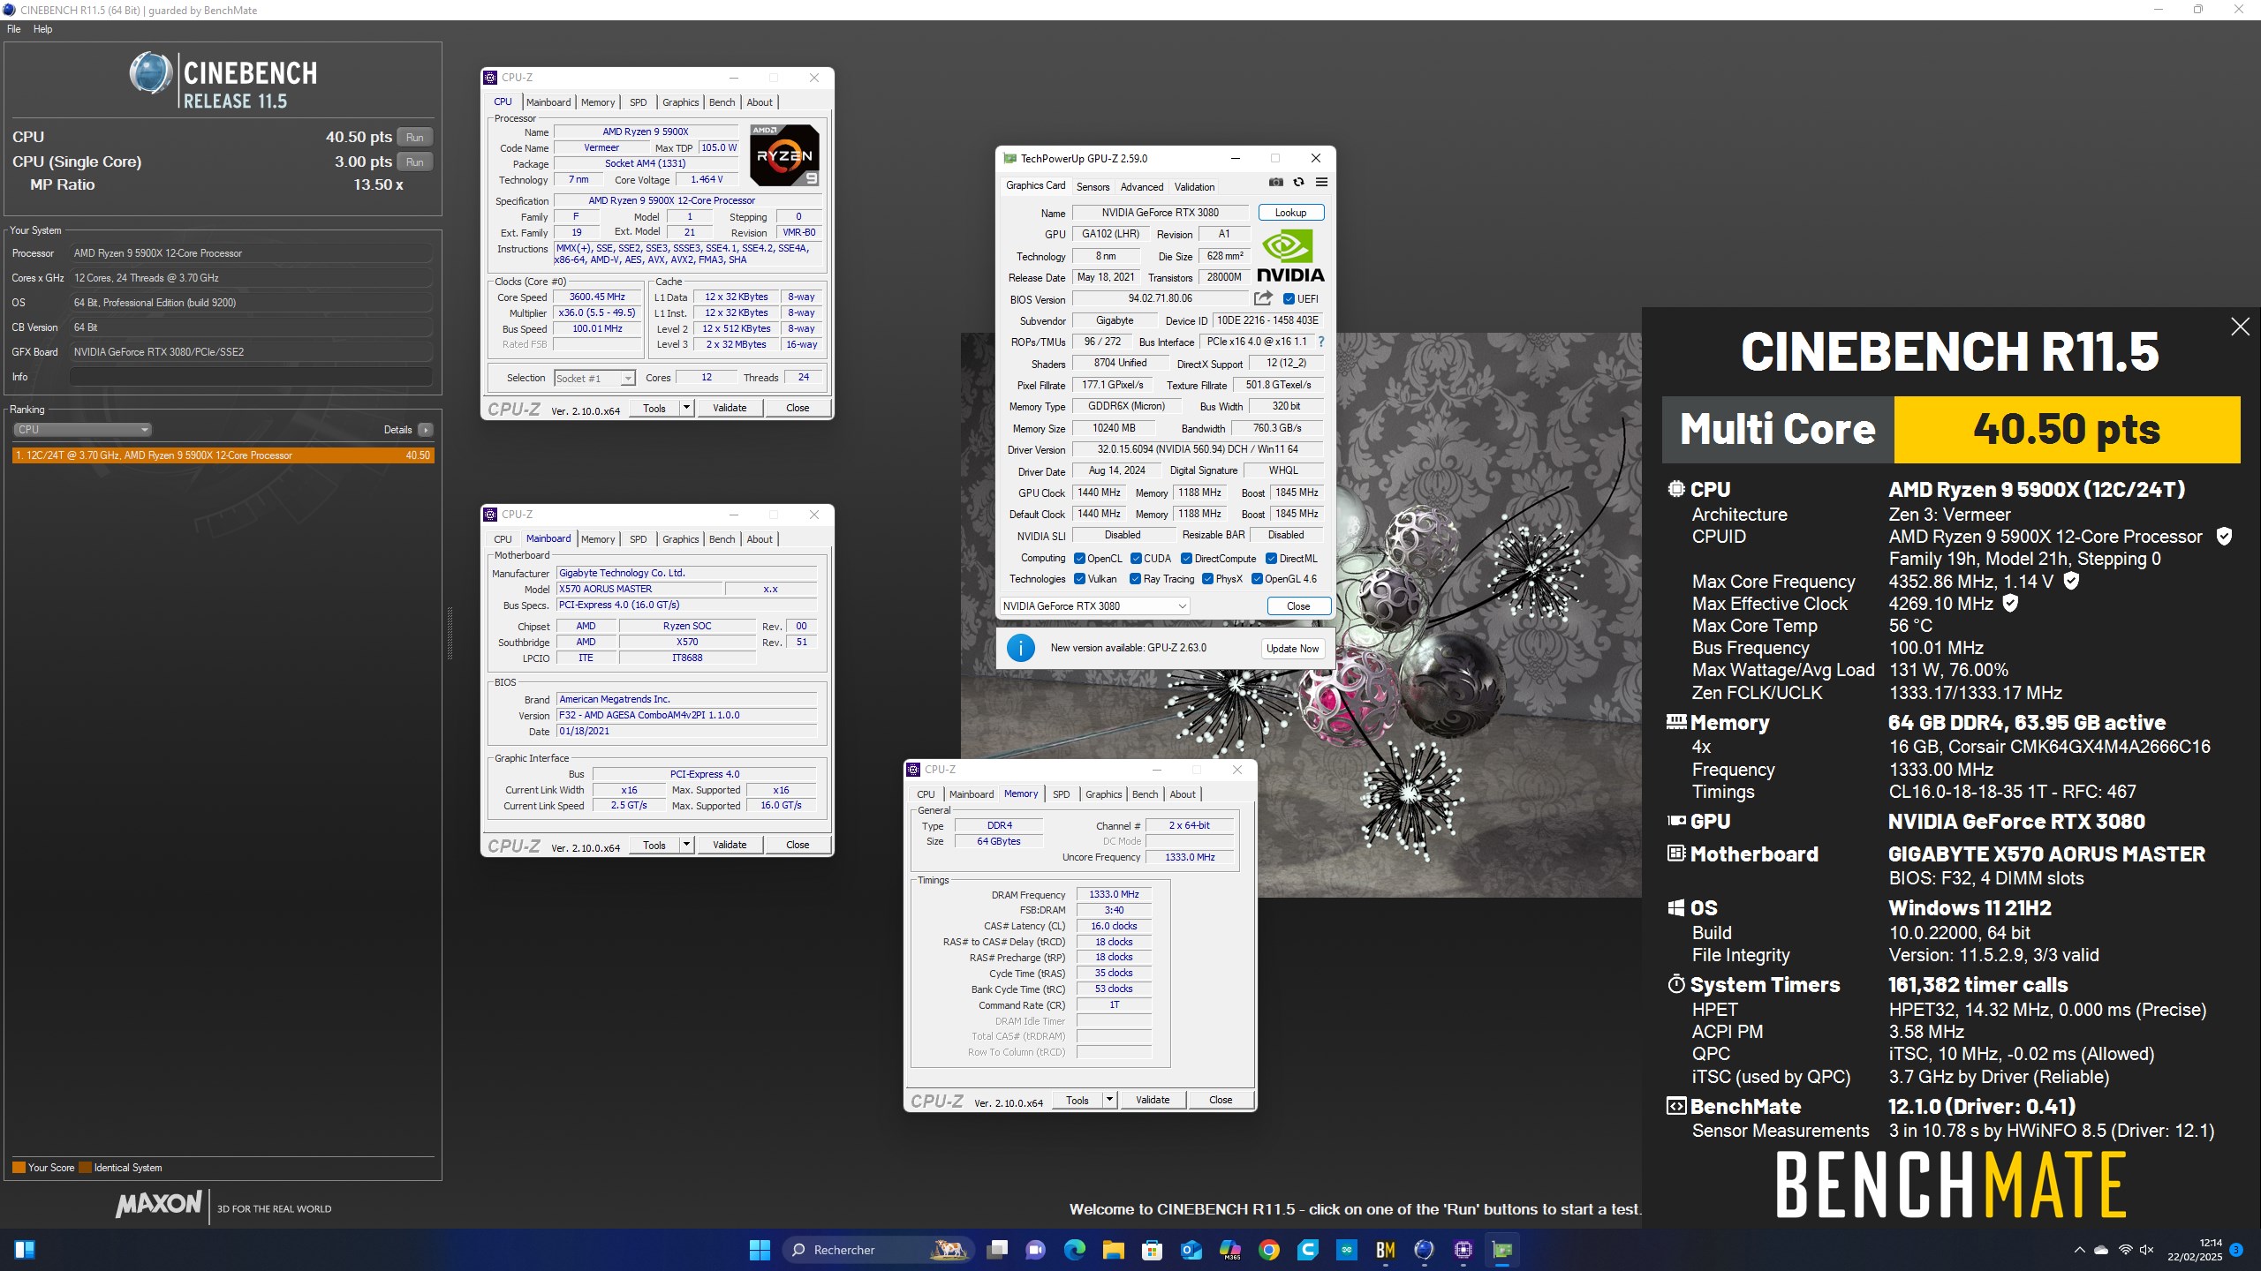Launch the Teams chat taskbar icon
Image resolution: width=2261 pixels, height=1271 pixels.
point(1035,1250)
